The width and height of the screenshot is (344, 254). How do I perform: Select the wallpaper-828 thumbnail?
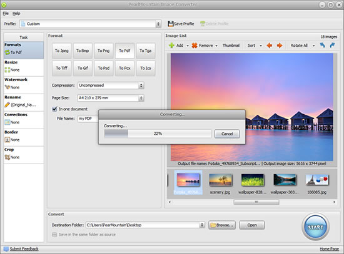(252, 183)
